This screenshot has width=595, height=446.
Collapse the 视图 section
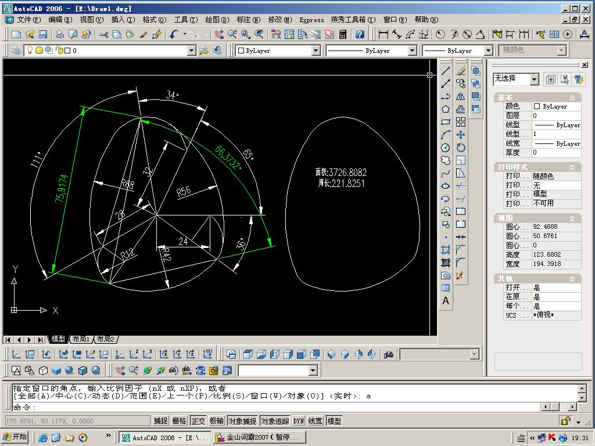click(572, 218)
